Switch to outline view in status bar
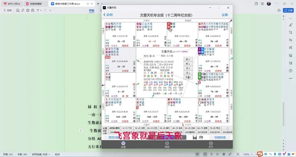Image resolution: width=296 pixels, height=157 pixels. click(211, 154)
